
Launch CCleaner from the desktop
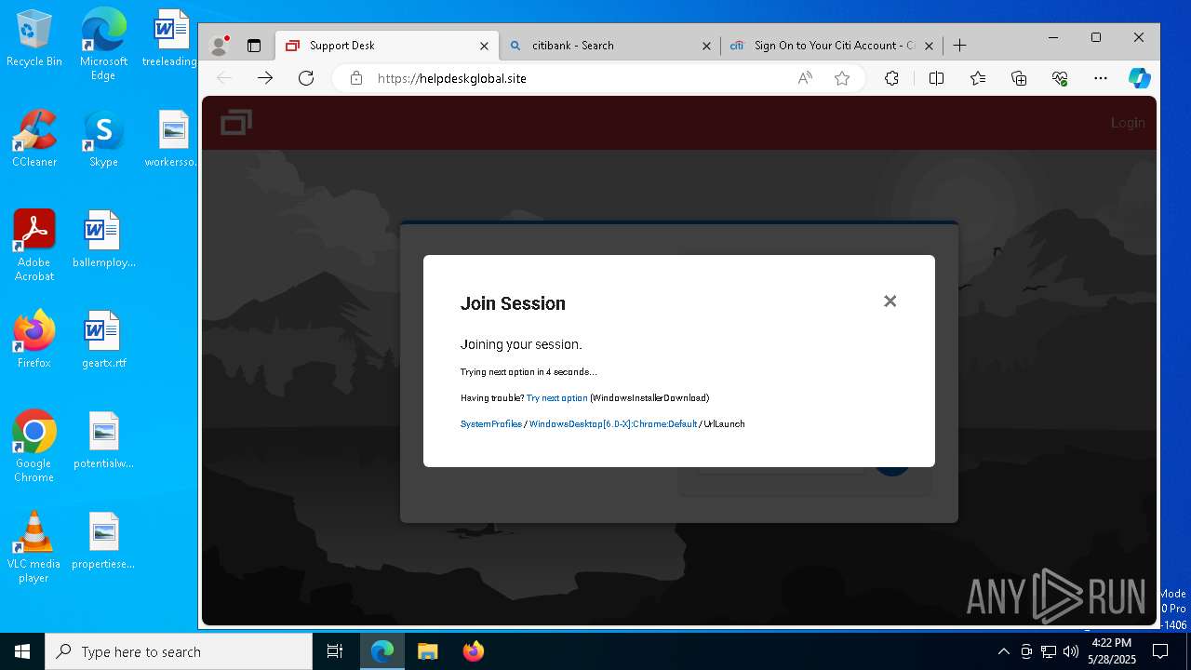(34, 139)
